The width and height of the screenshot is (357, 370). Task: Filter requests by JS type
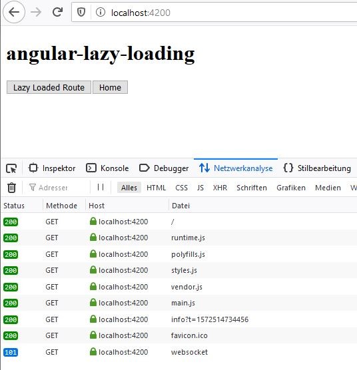tap(200, 188)
